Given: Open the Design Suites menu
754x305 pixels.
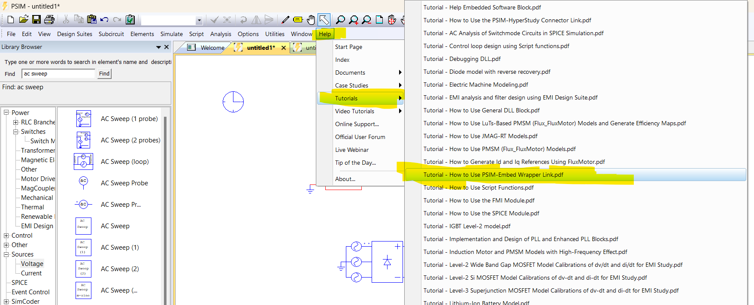Looking at the screenshot, I should [75, 34].
